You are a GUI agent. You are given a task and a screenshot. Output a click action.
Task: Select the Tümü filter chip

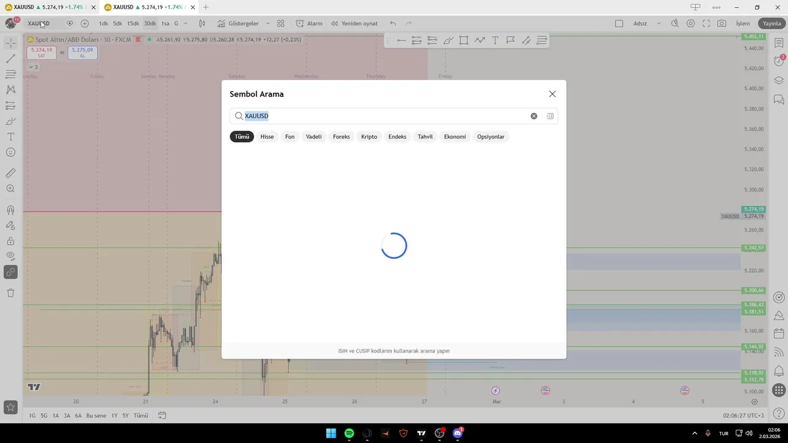pyautogui.click(x=242, y=137)
